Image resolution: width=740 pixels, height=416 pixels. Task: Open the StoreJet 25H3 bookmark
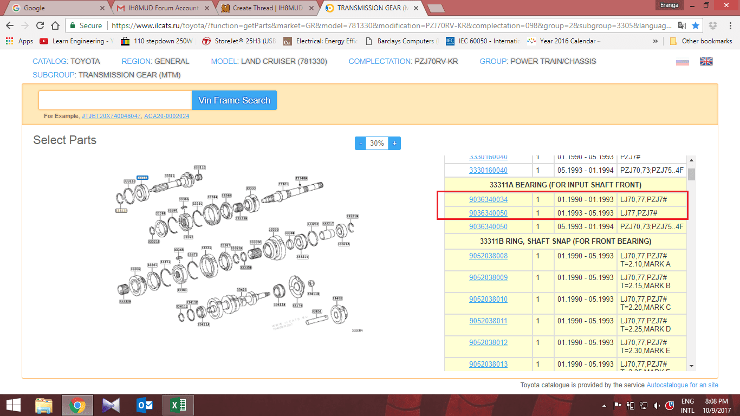tap(239, 41)
